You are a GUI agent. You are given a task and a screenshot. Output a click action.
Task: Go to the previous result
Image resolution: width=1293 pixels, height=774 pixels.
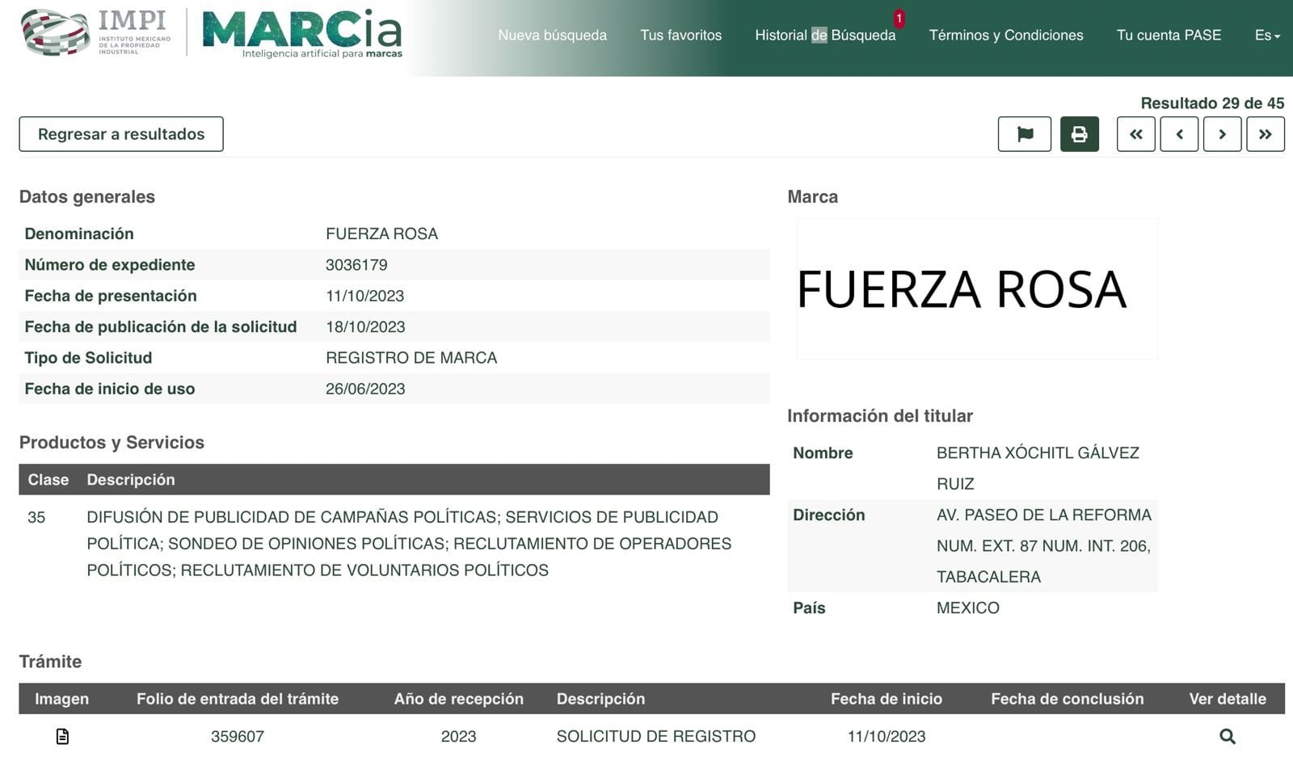[1179, 134]
